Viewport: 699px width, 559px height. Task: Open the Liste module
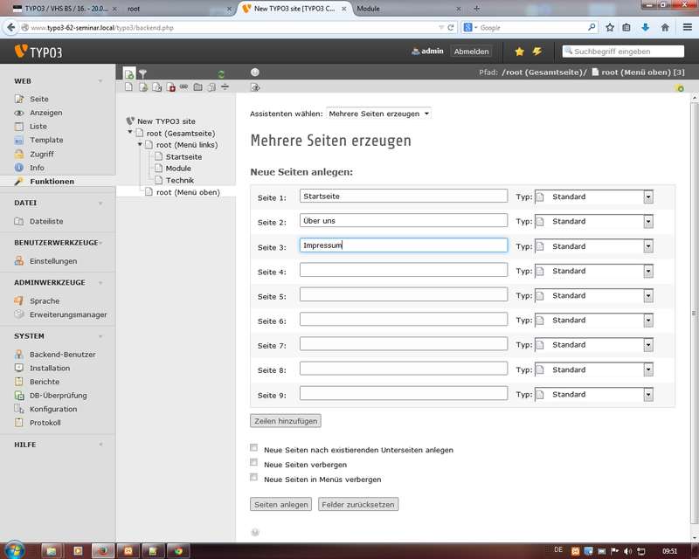38,127
